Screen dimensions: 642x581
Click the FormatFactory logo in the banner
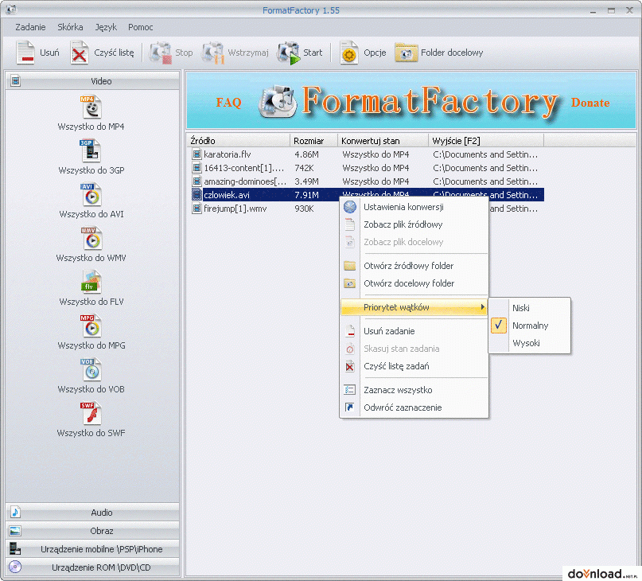[x=277, y=102]
